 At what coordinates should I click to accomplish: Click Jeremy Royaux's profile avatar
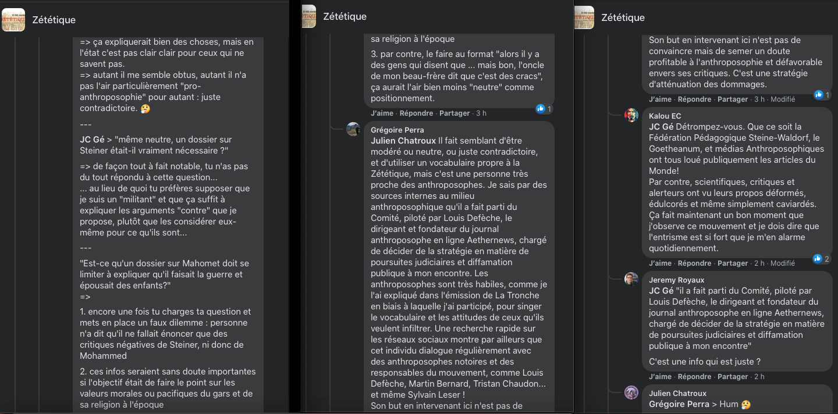[631, 279]
